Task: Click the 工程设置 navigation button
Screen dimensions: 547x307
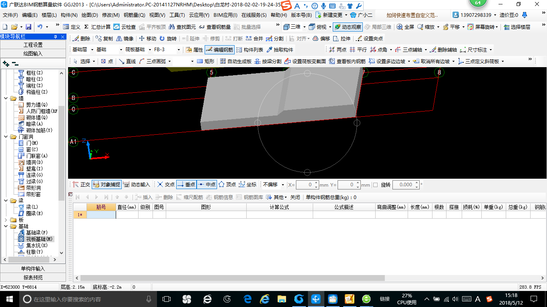Action: pos(33,45)
